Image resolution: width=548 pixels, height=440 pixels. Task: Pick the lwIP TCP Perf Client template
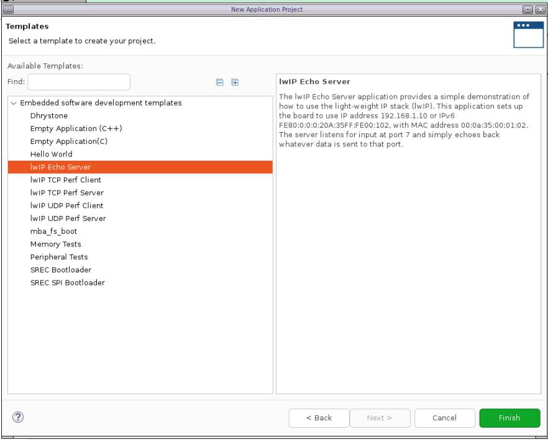click(x=65, y=180)
